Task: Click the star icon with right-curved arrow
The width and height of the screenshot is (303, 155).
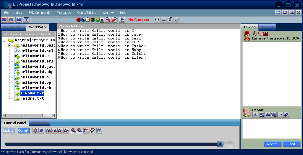Action: pyautogui.click(x=66, y=131)
